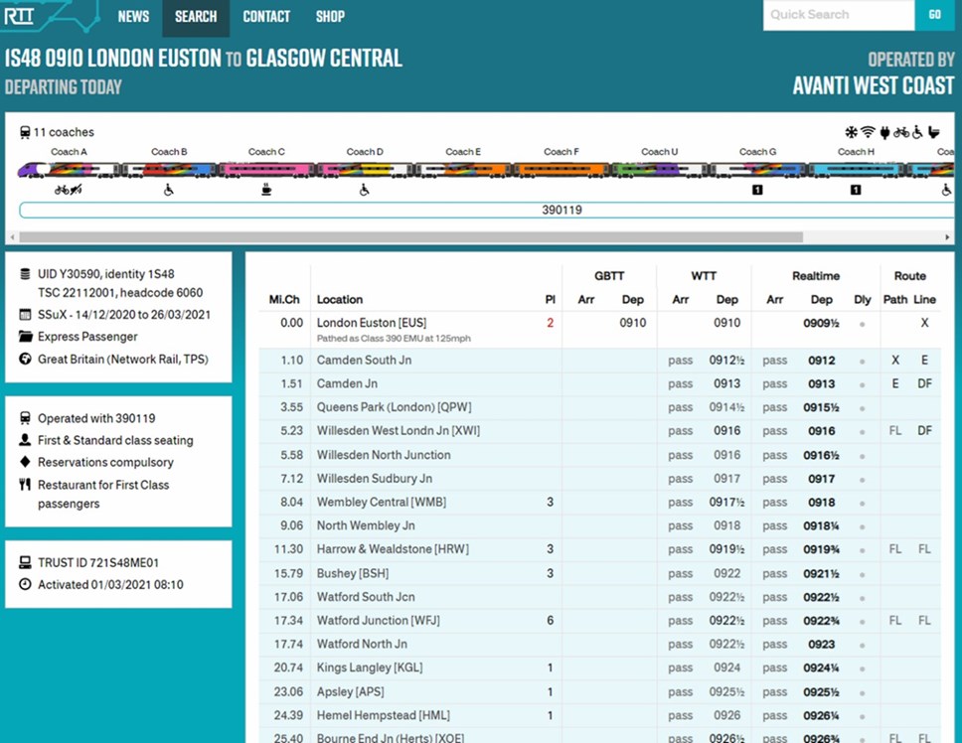
Task: Click the RTT logo in the header
Action: [19, 16]
